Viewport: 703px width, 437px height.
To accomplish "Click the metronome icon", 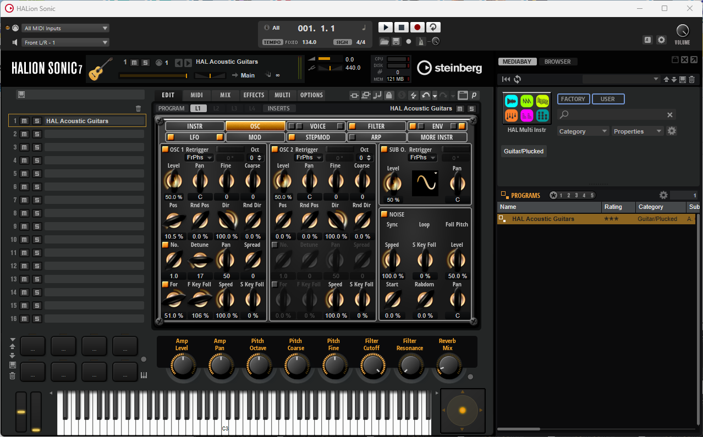I will [x=420, y=41].
